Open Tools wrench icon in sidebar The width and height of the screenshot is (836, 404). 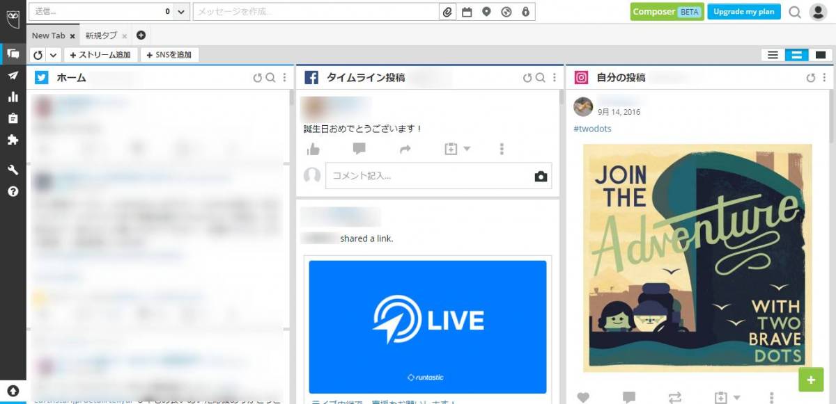[x=13, y=170]
